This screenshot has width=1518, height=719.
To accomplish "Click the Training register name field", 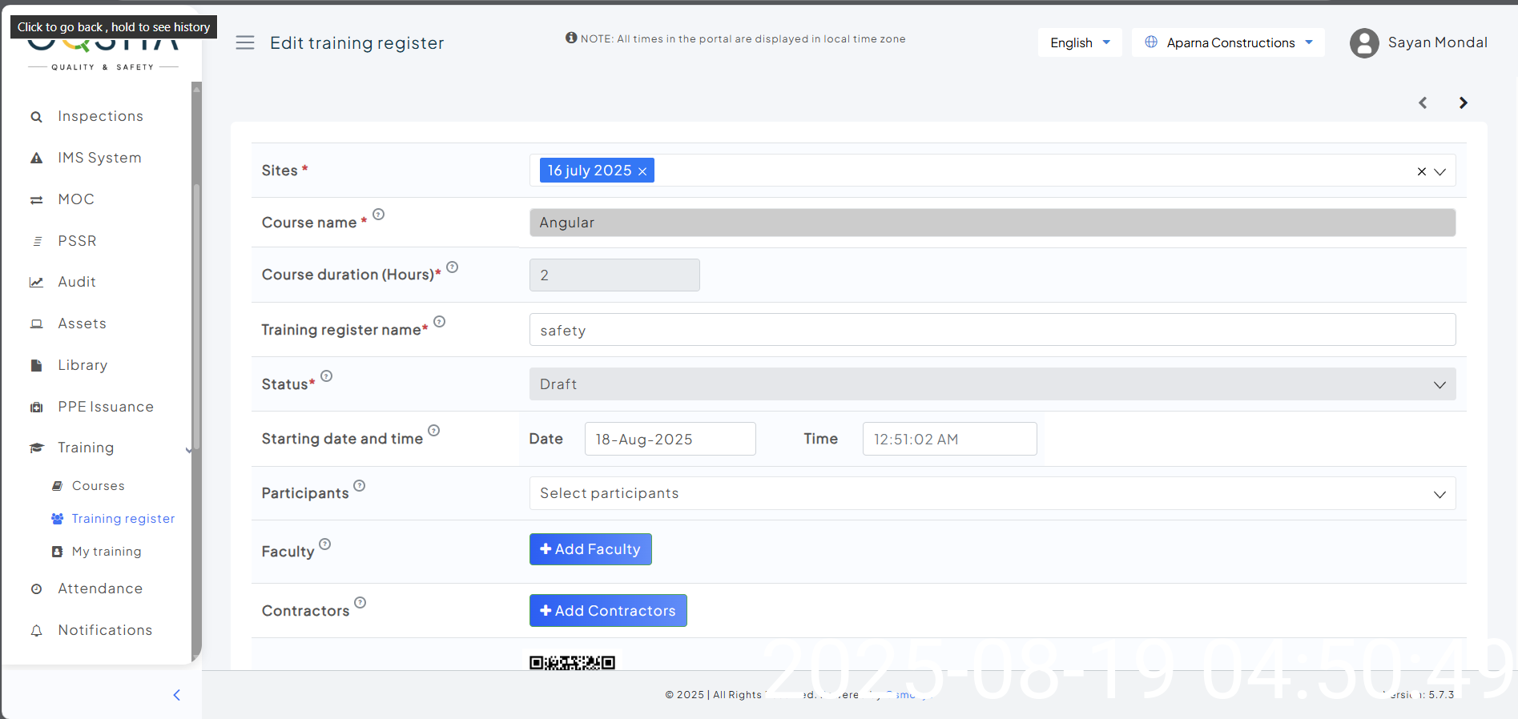I will [992, 330].
